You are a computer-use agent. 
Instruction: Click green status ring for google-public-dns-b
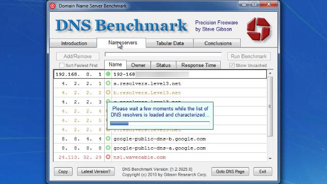[x=108, y=139]
